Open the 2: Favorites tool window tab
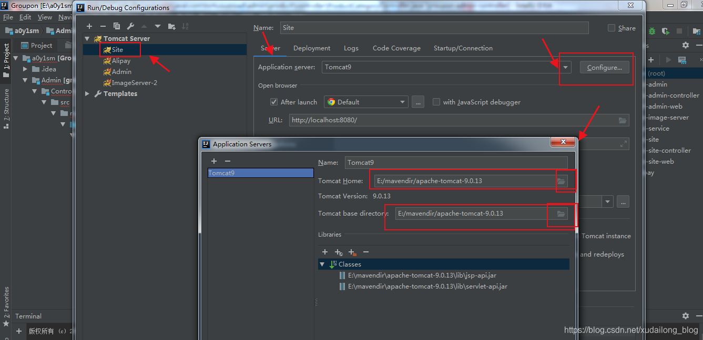Screen dimensions: 703x340 point(6,306)
